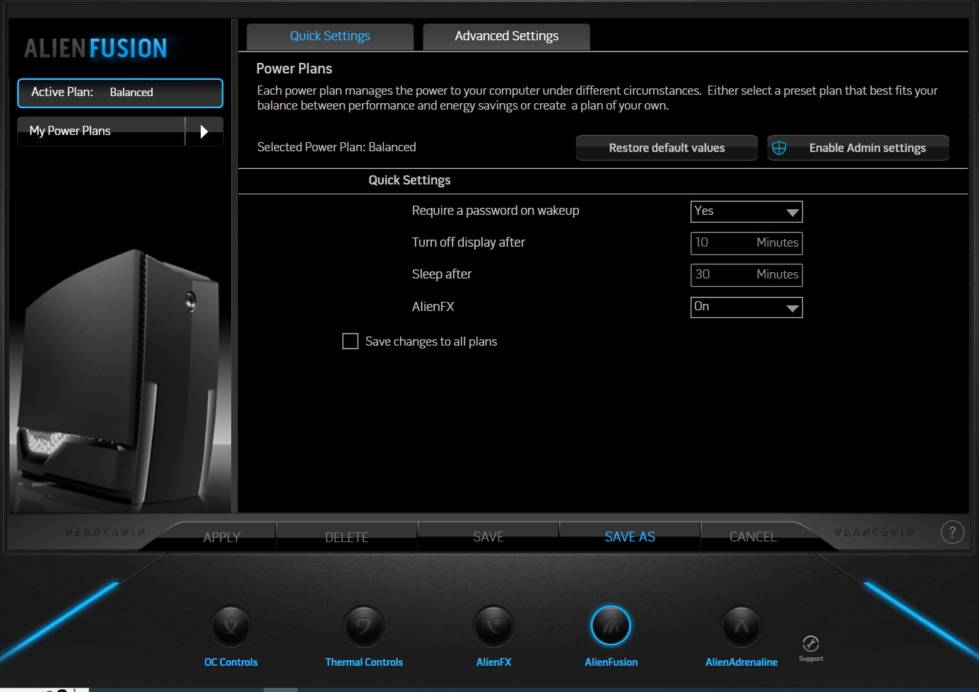Click the Quick Settings section heading
979x692 pixels.
coord(409,180)
